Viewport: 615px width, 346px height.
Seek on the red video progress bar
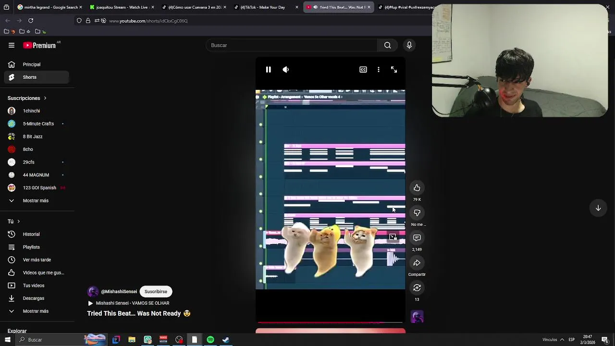tap(330, 322)
